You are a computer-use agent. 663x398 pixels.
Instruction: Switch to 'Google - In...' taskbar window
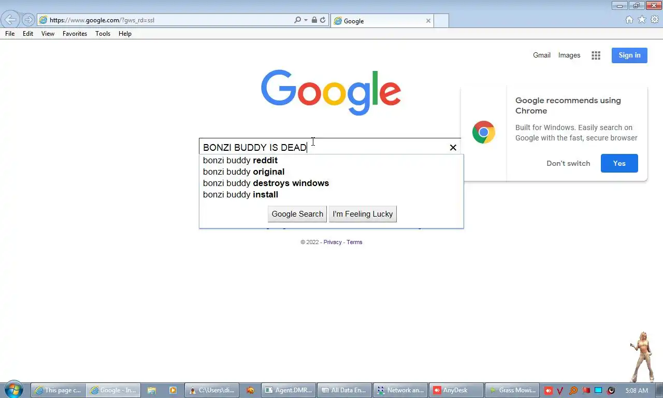pos(112,390)
